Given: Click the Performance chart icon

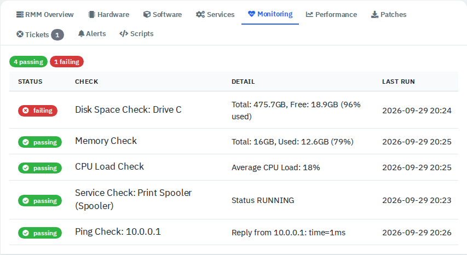Looking at the screenshot, I should [309, 14].
